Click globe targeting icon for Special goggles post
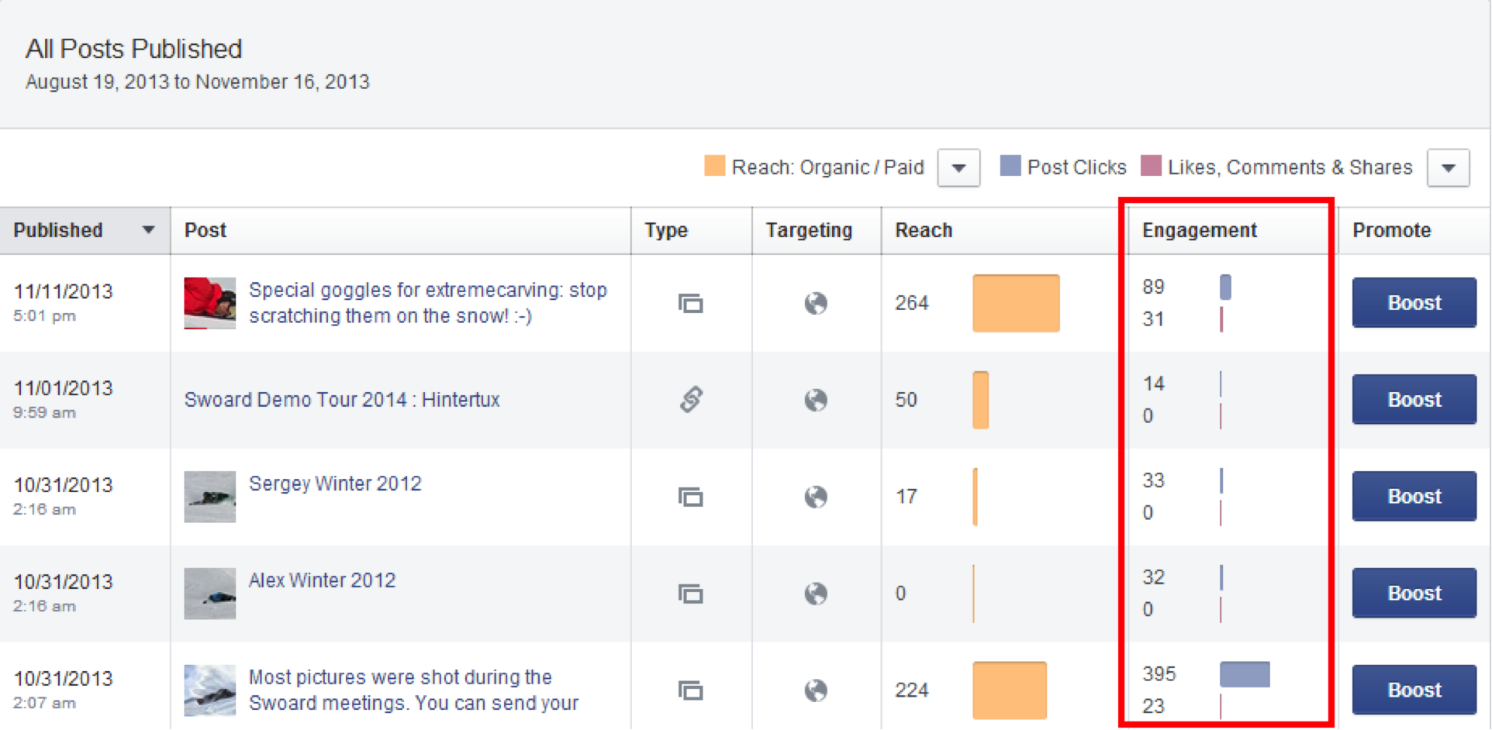1492x730 pixels. coord(815,303)
